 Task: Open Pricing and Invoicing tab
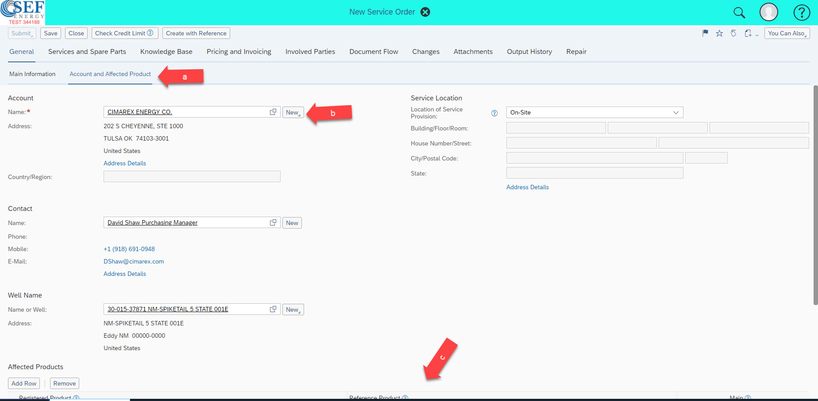(239, 52)
